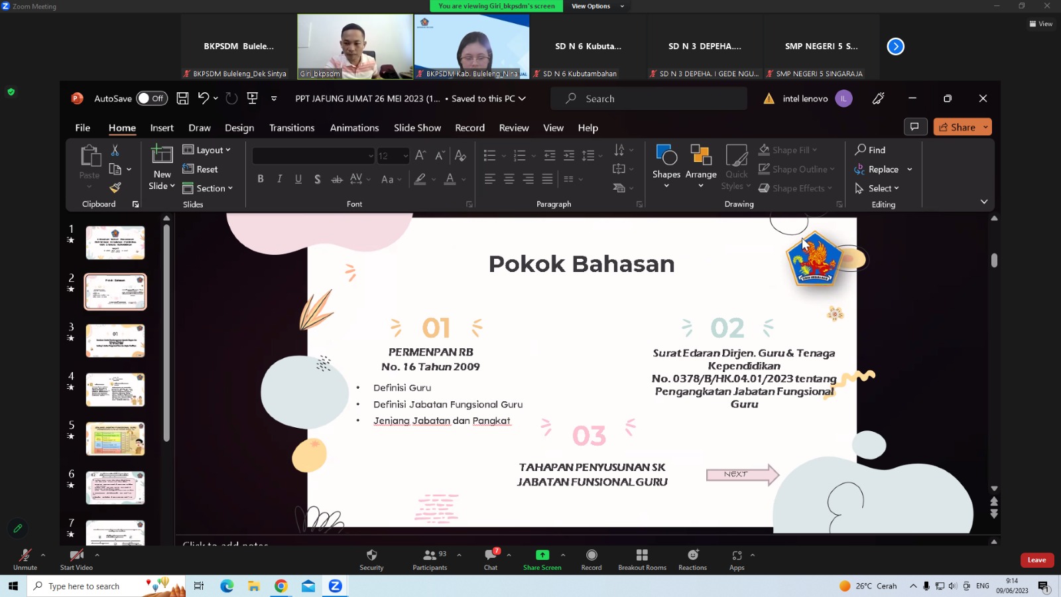The height and width of the screenshot is (597, 1061).
Task: Open the Comments pane icon
Action: click(914, 127)
